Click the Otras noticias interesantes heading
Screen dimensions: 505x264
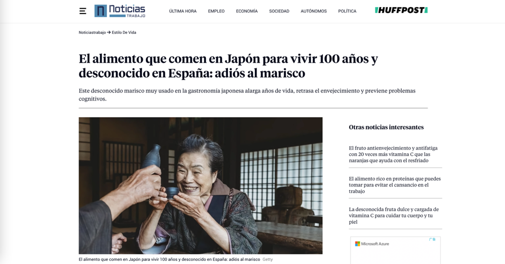386,127
